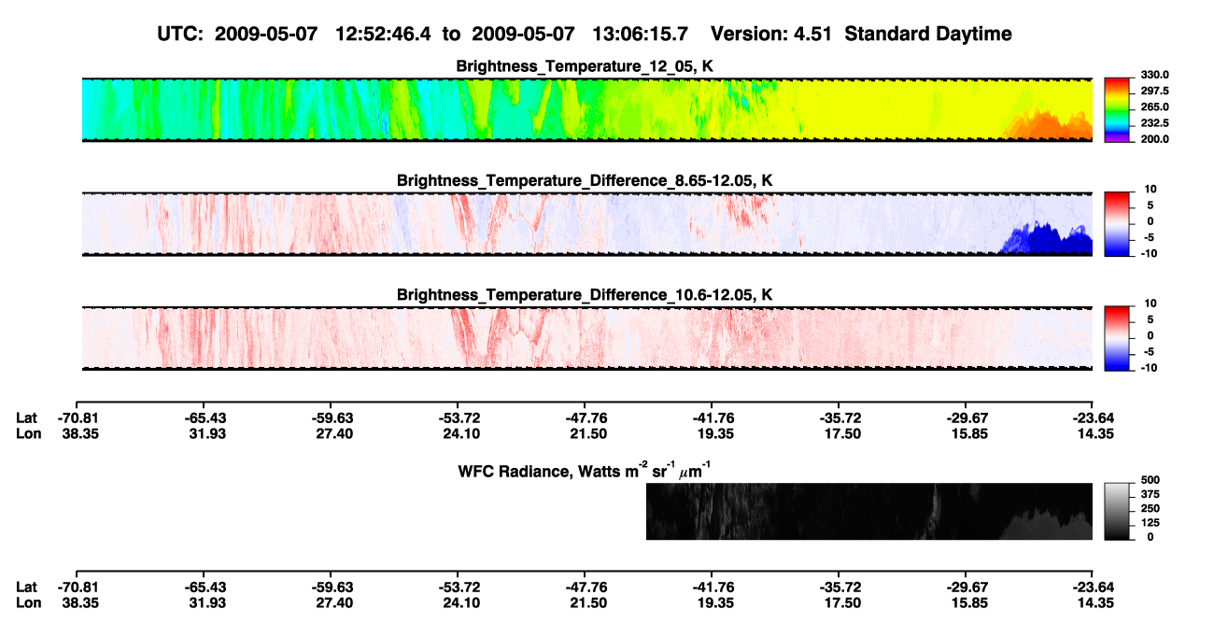Click the 10.6-12.05 difference image strip

point(587,337)
